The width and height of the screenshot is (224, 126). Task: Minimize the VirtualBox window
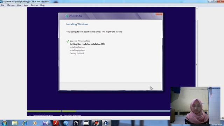(x=210, y=1)
